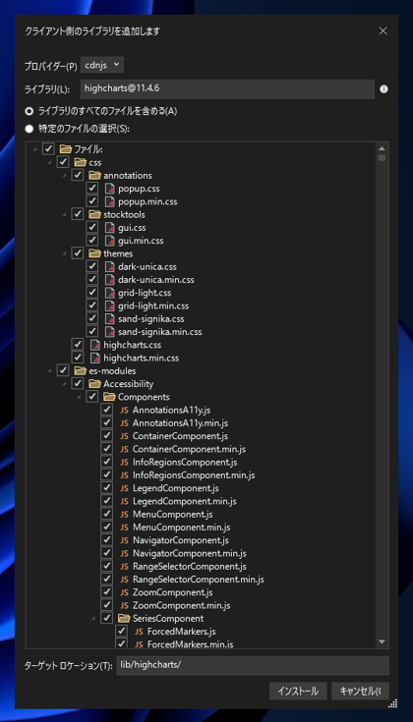Select the ContainerComponent.min.js file name
The height and width of the screenshot is (722, 413).
(x=189, y=449)
